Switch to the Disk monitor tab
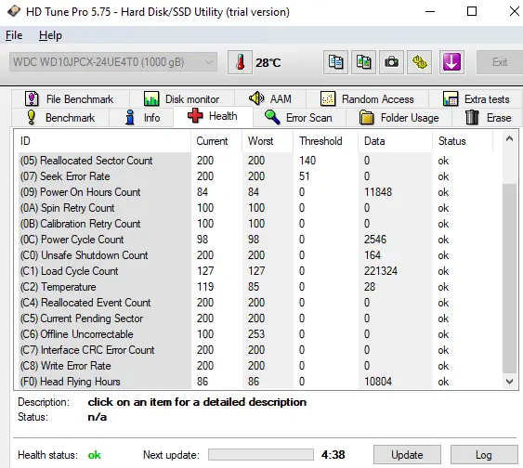Image resolution: width=523 pixels, height=468 pixels. point(182,99)
